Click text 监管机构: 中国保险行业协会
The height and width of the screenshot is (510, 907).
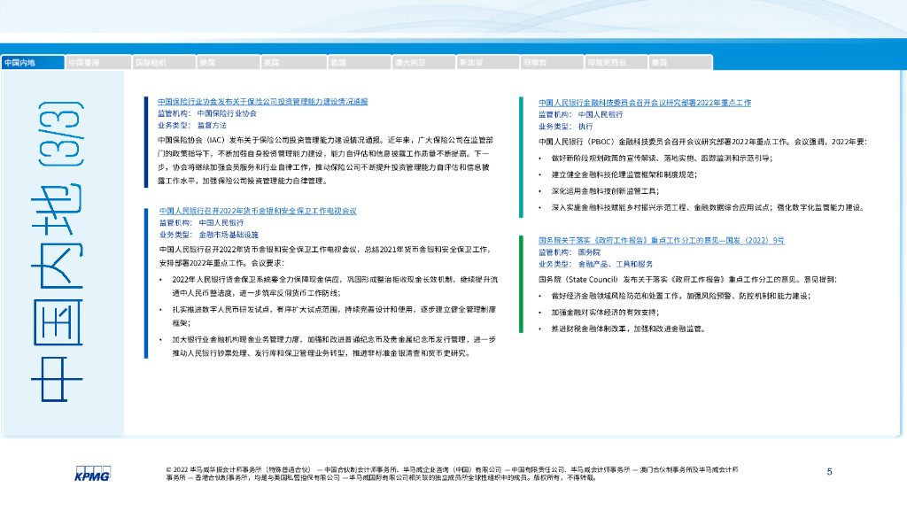207,114
